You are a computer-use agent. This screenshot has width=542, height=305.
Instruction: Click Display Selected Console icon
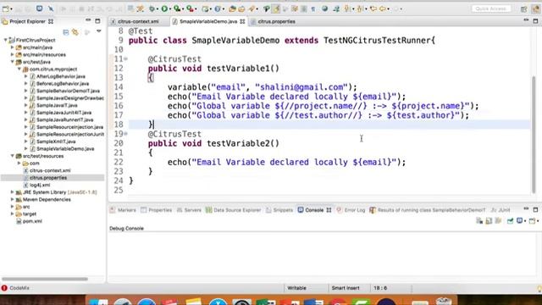pos(519,220)
